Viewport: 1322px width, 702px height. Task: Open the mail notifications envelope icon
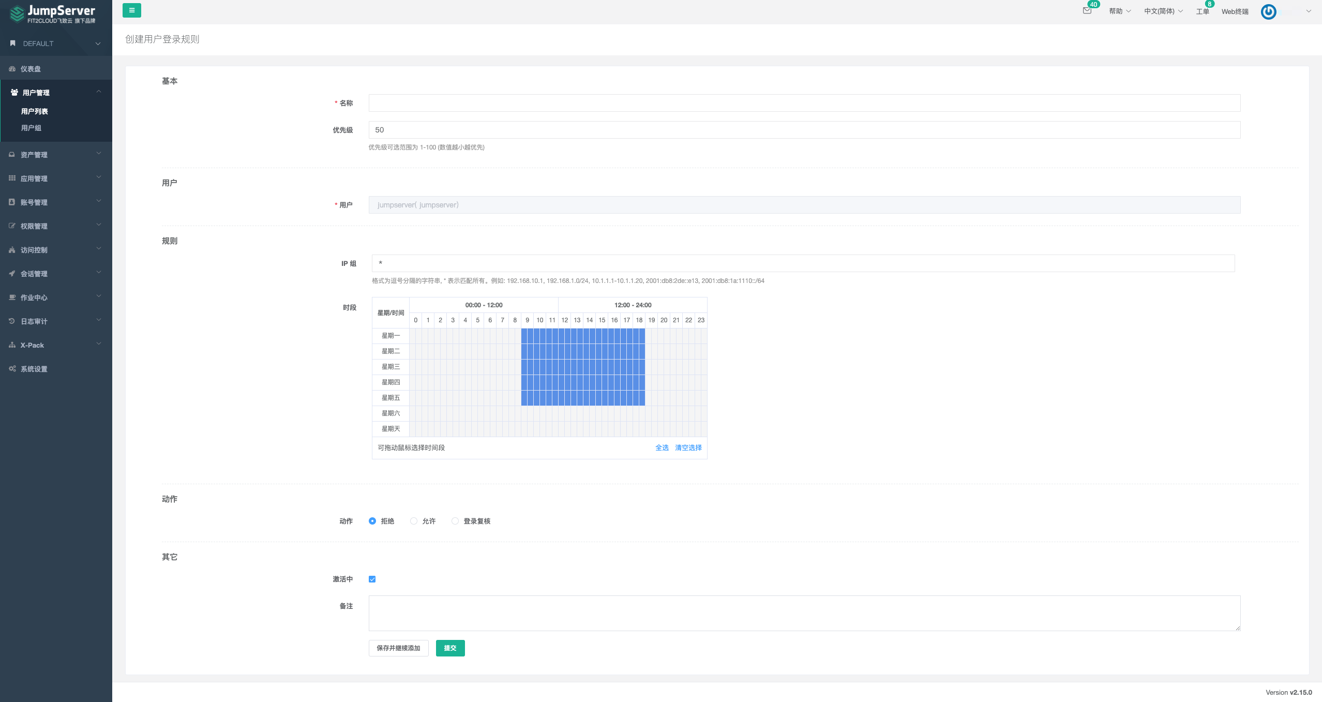pyautogui.click(x=1087, y=11)
